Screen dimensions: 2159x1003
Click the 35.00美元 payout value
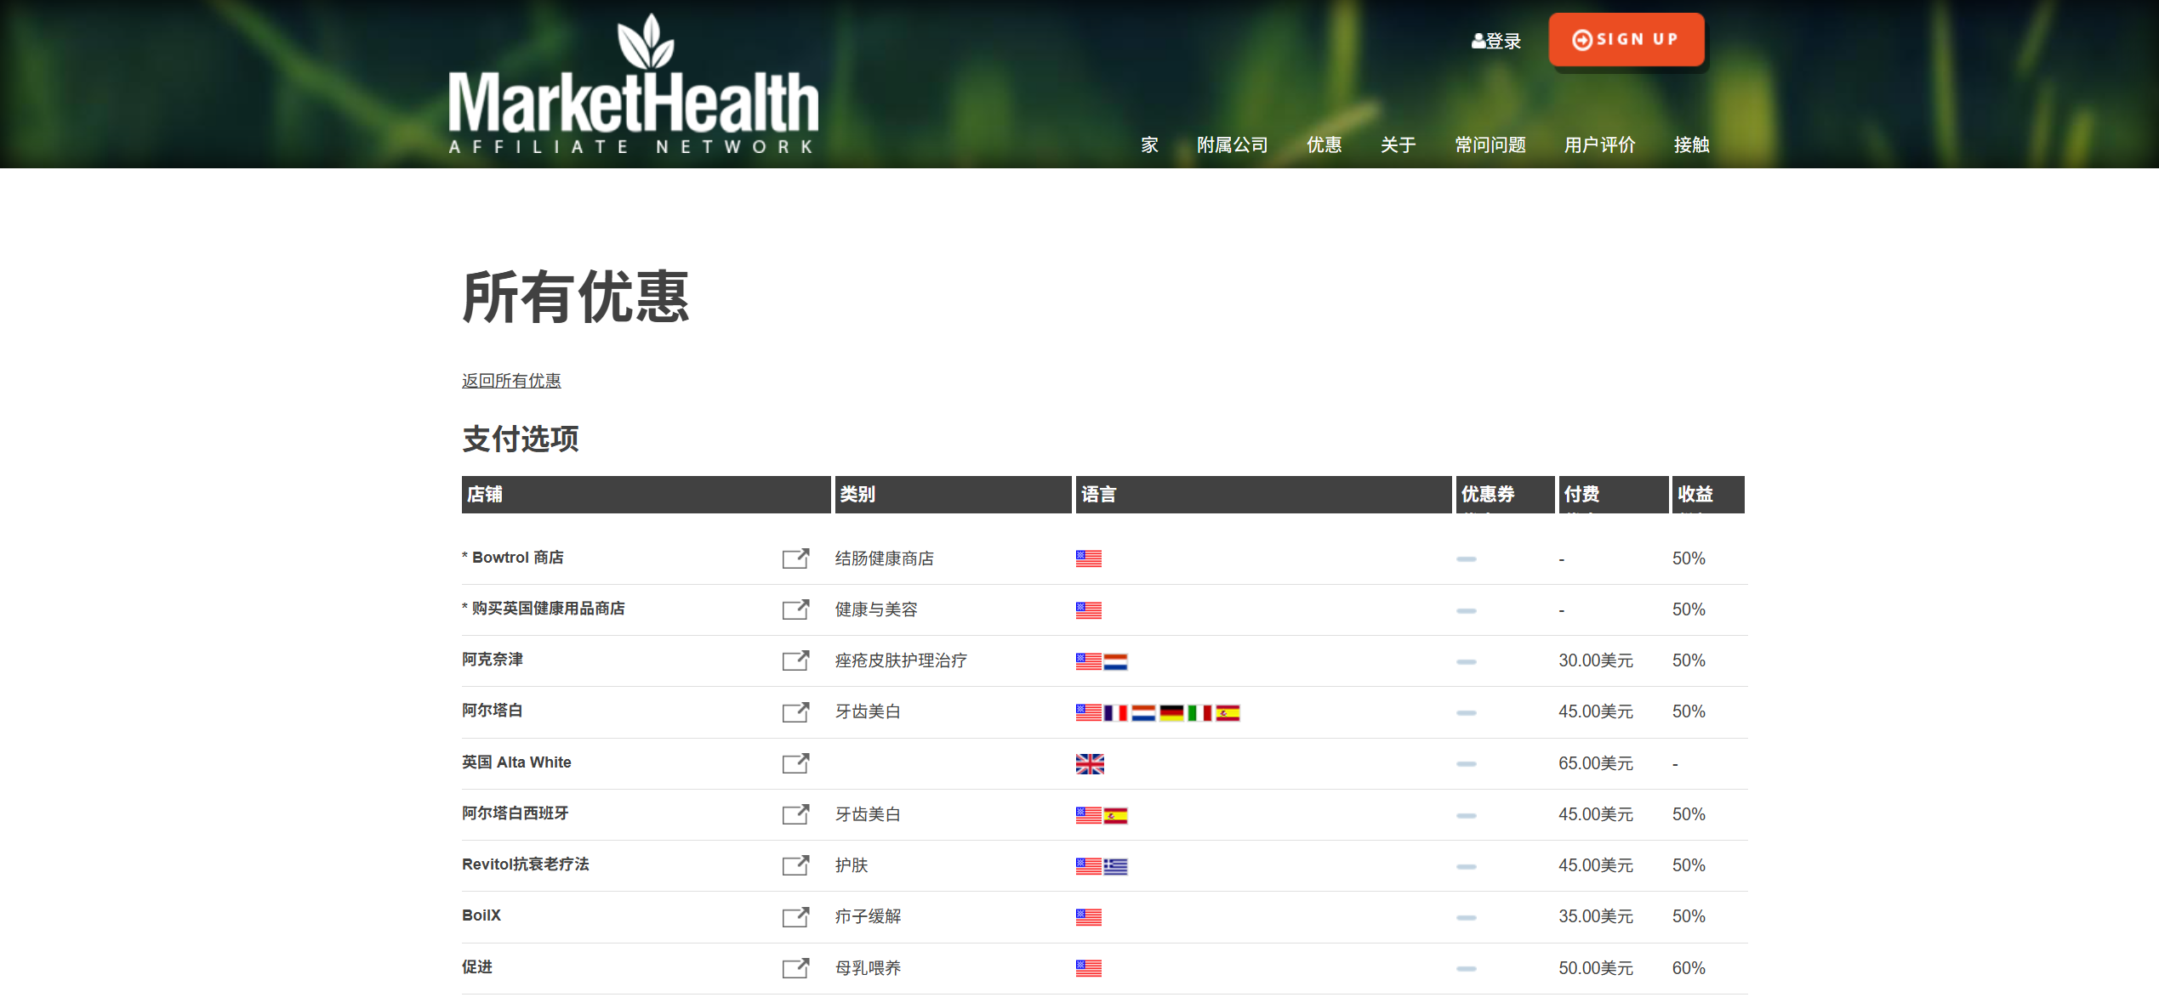pyautogui.click(x=1596, y=916)
